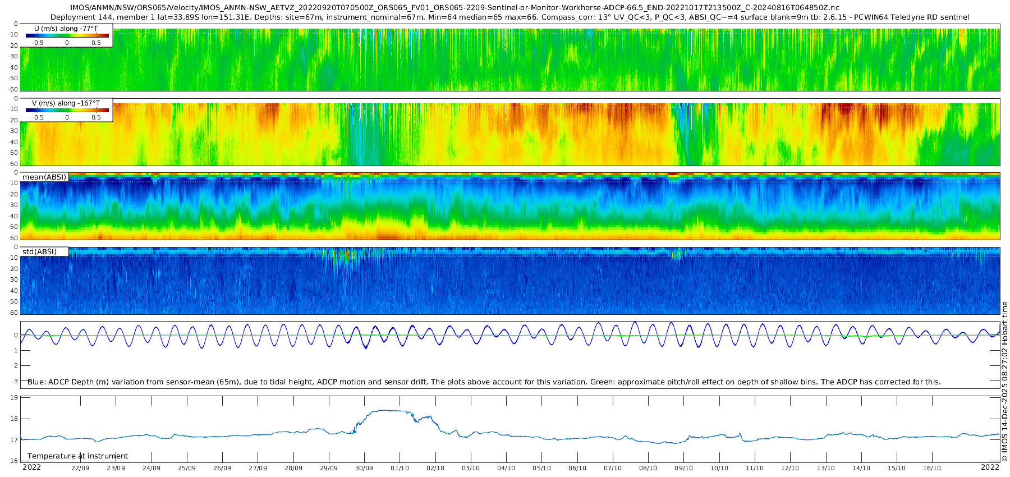Click the temperature curve plateau near 01/10
Viewport: 1010px width, 477px height.
pyautogui.click(x=387, y=410)
